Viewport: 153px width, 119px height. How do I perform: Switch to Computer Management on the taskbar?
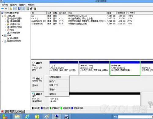point(57,117)
